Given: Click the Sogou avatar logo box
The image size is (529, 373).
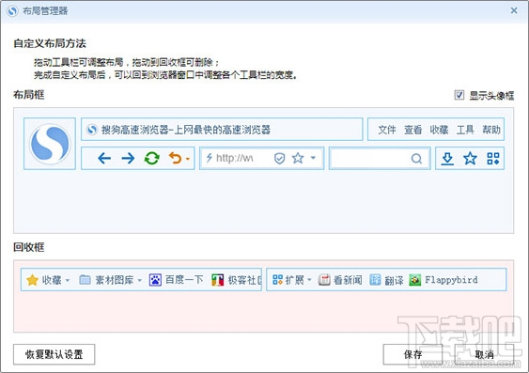Looking at the screenshot, I should click(50, 144).
